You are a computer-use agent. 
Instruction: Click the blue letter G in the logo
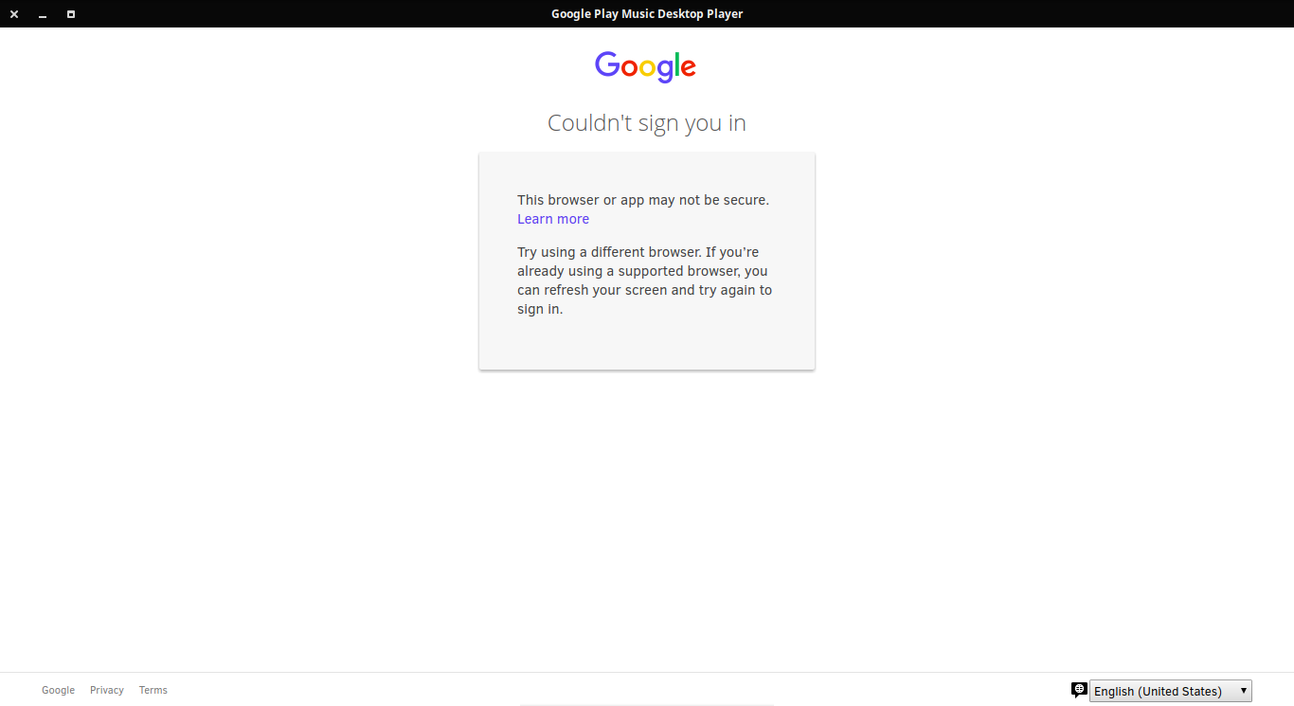pyautogui.click(x=607, y=64)
